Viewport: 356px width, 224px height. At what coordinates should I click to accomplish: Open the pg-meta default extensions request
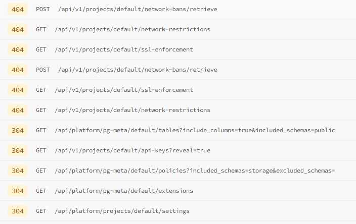[123, 191]
